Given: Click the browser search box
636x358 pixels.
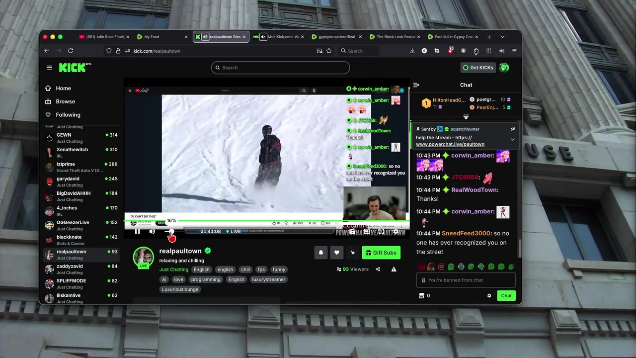Looking at the screenshot, I should click(x=359, y=51).
